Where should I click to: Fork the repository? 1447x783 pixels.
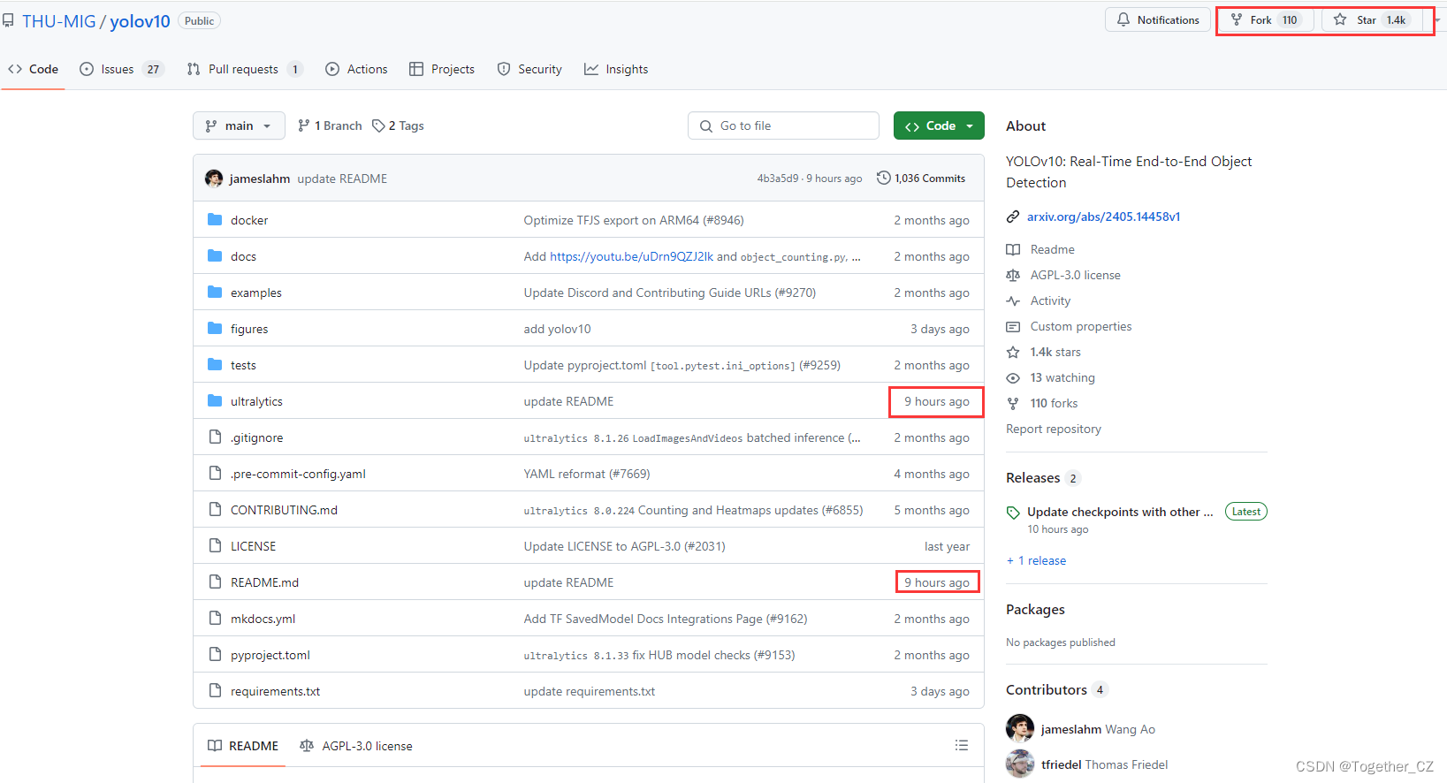(1267, 19)
